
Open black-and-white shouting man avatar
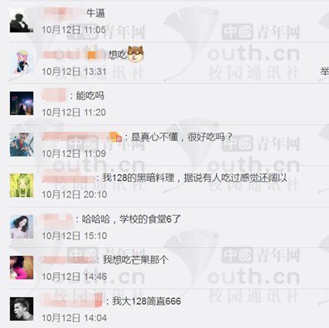tap(22, 309)
